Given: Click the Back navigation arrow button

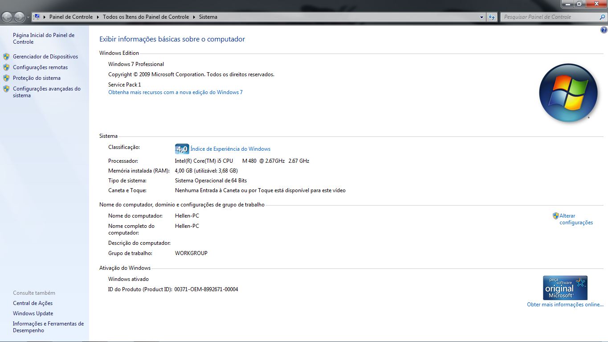Looking at the screenshot, I should 7,17.
